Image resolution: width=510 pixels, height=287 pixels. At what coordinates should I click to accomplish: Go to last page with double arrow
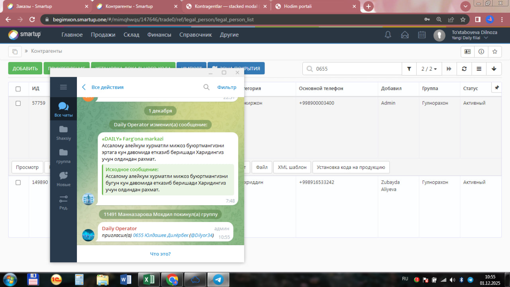click(x=449, y=69)
